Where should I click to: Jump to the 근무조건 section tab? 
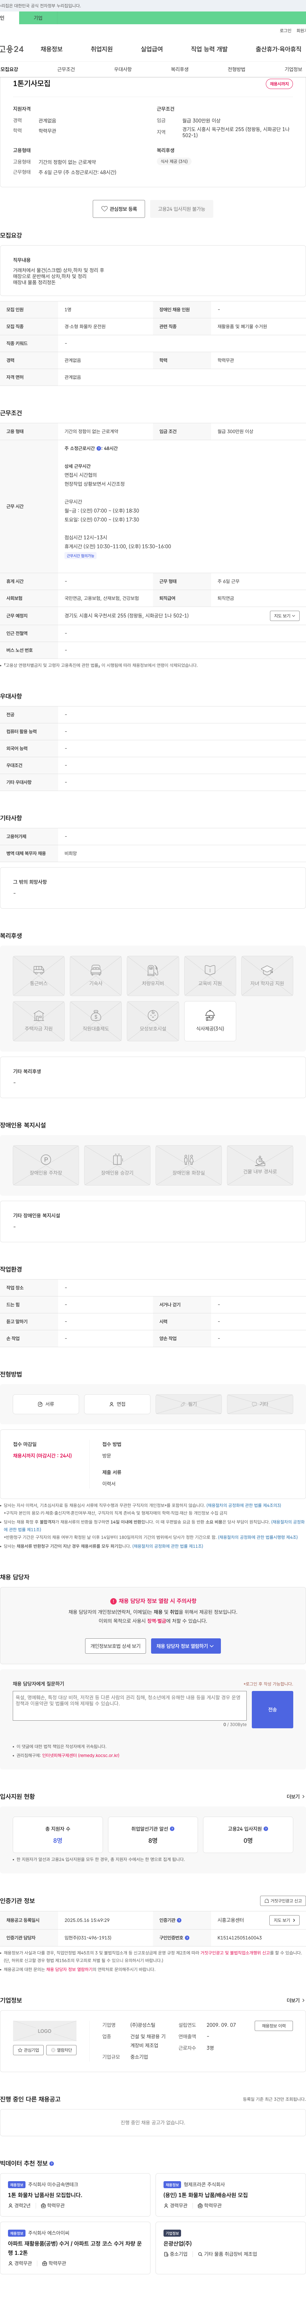click(66, 69)
